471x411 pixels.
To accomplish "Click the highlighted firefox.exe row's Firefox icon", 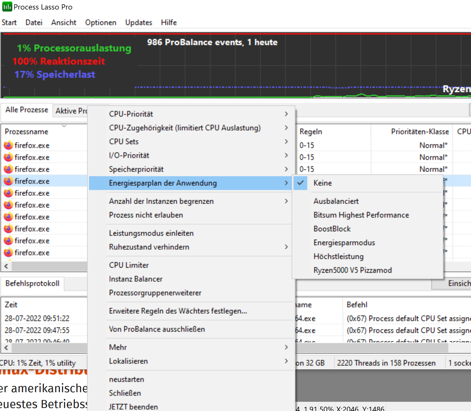I will click(x=8, y=181).
